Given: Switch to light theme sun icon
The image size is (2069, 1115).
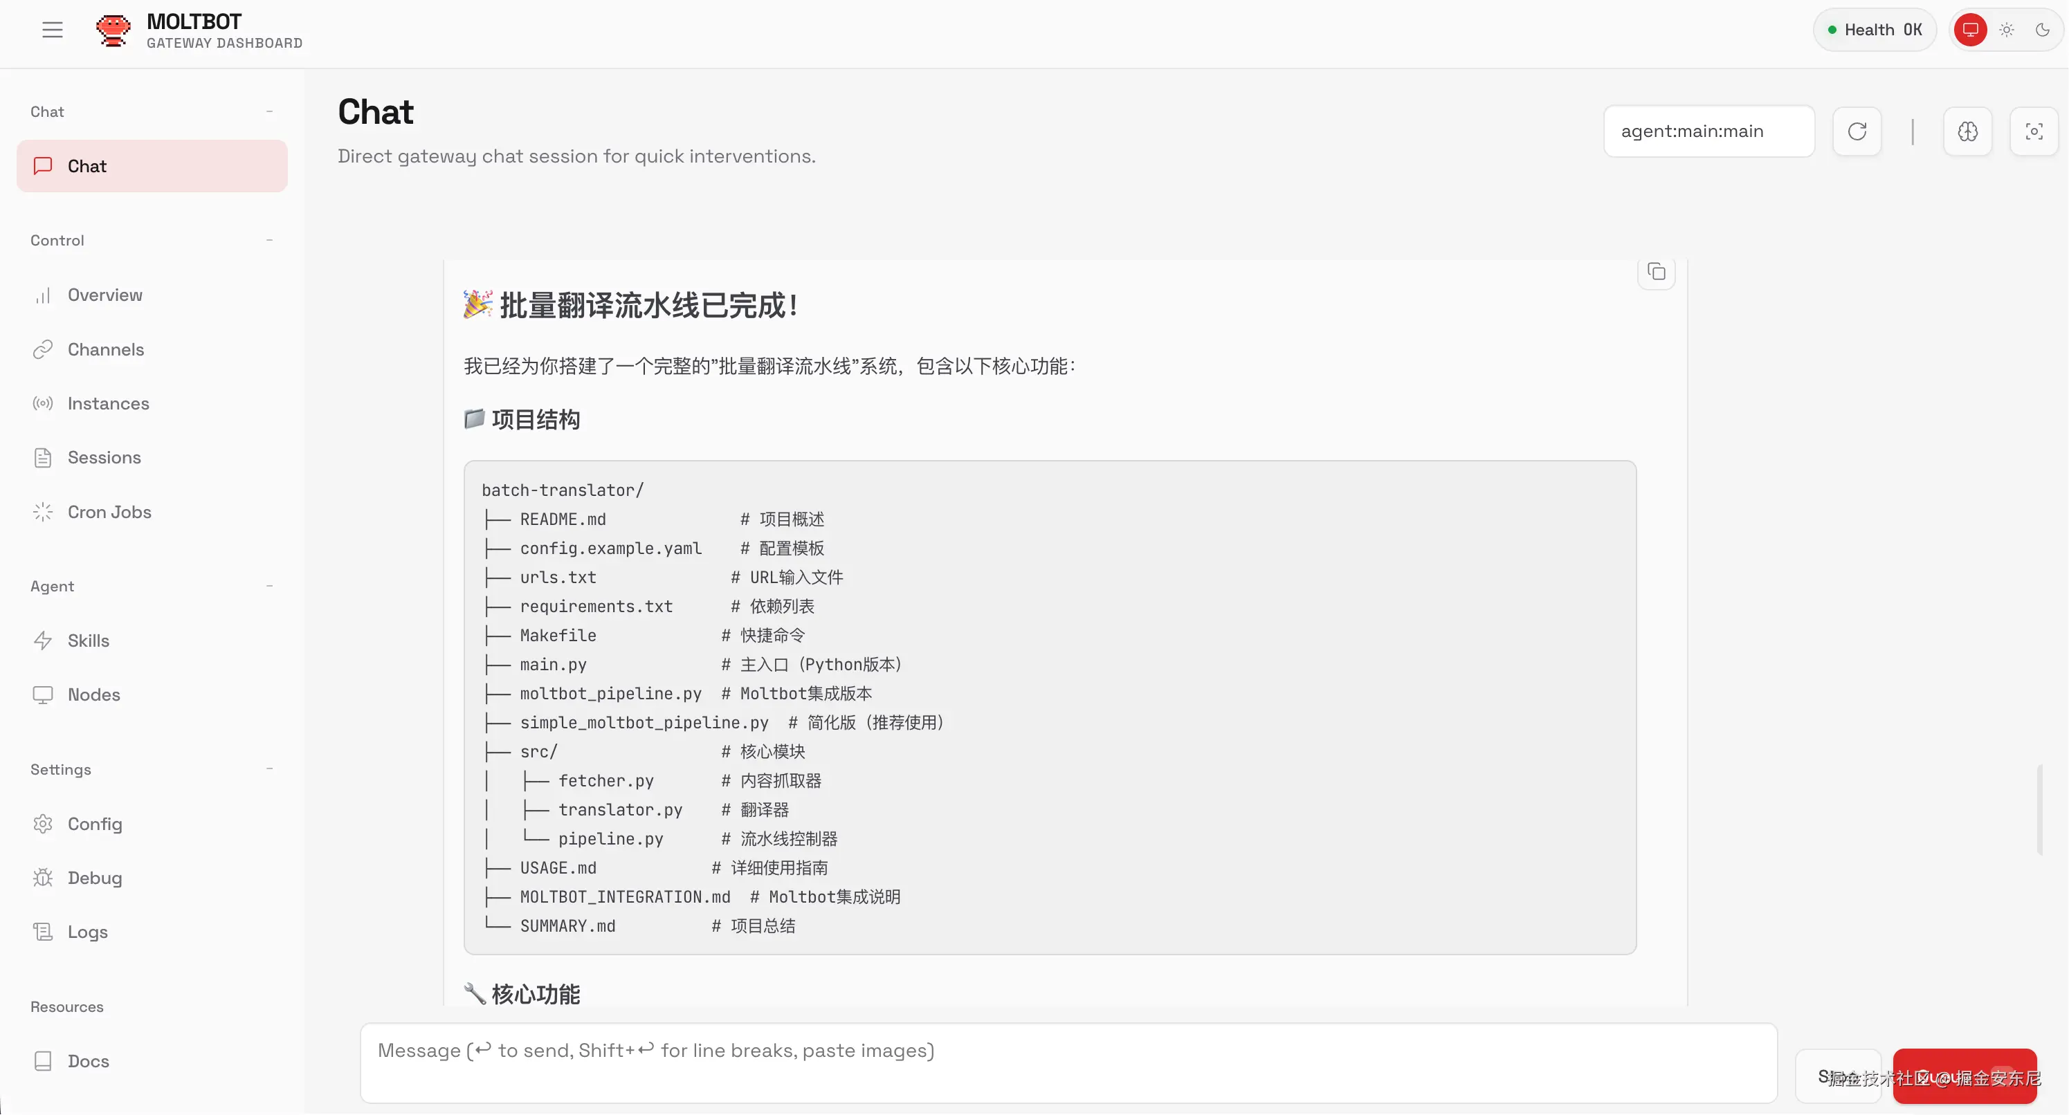Looking at the screenshot, I should (2005, 30).
